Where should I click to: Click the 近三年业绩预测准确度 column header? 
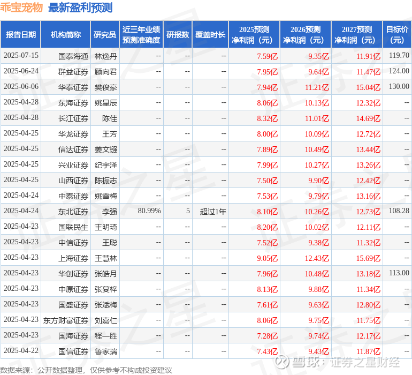click(141, 34)
